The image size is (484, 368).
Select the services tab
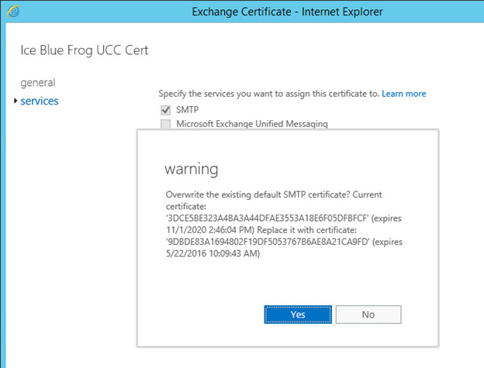(x=40, y=101)
